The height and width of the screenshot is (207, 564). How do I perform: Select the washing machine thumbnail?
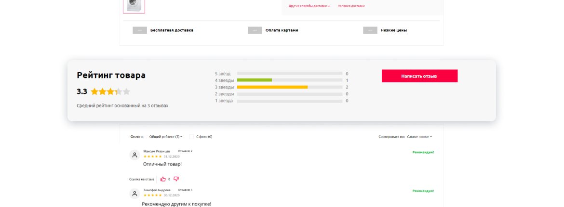coord(134,6)
